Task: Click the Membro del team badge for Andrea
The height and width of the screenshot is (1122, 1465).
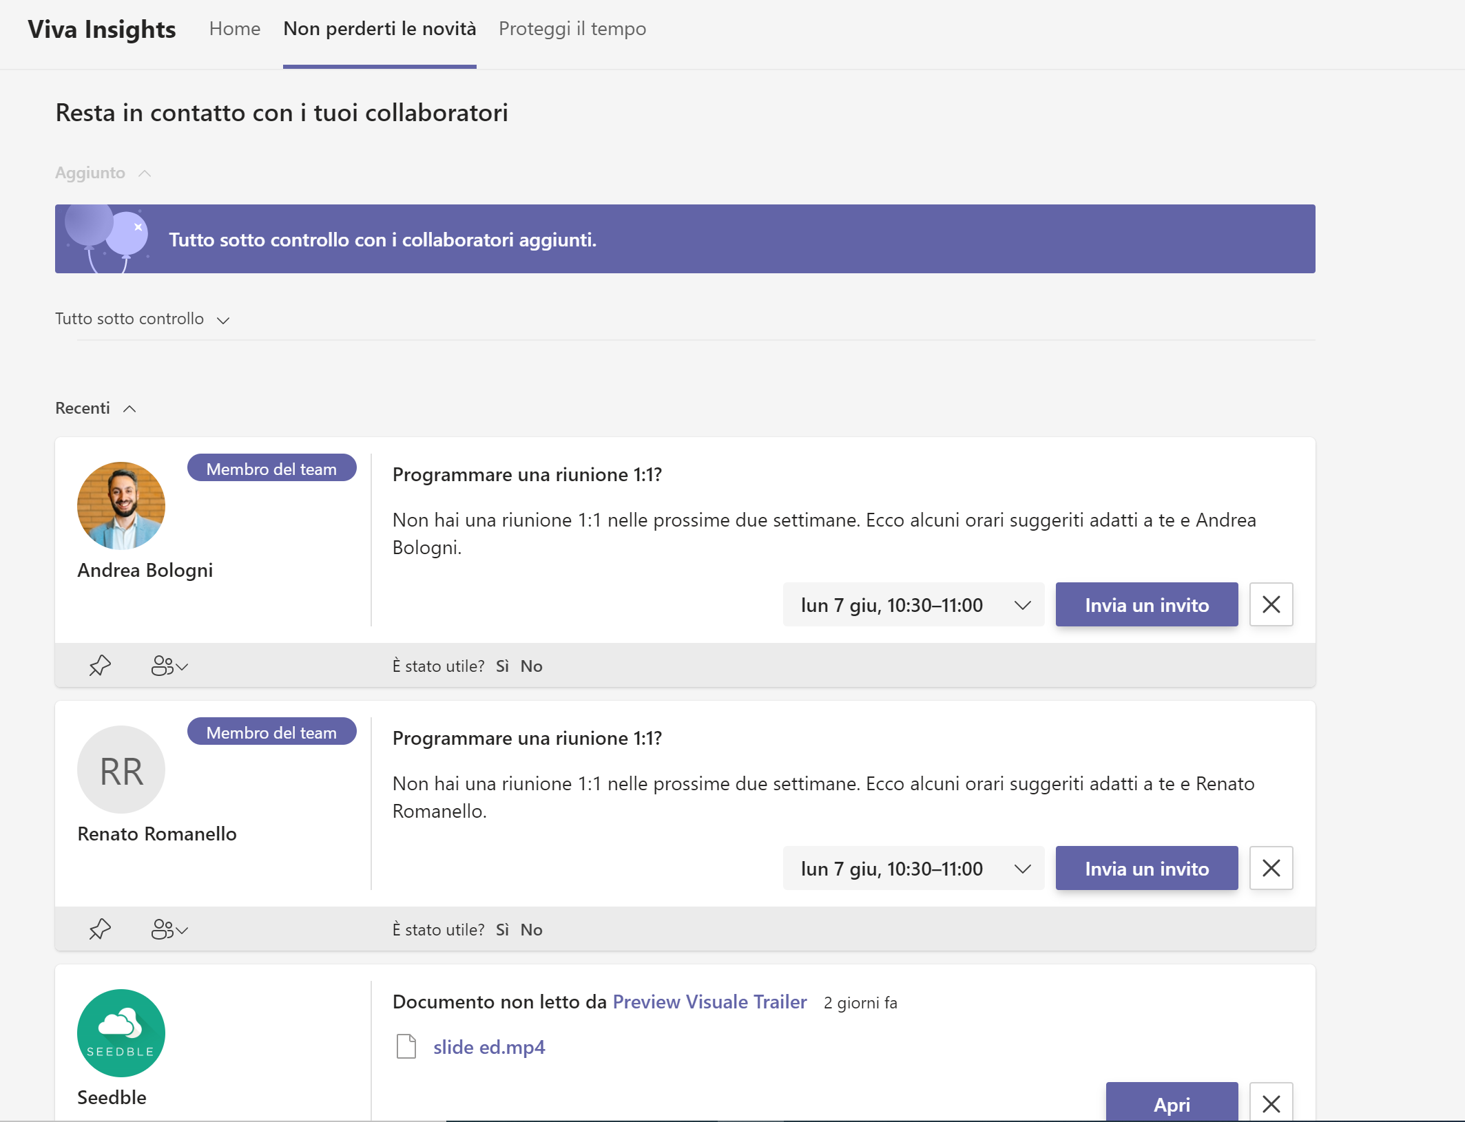Action: (x=271, y=468)
